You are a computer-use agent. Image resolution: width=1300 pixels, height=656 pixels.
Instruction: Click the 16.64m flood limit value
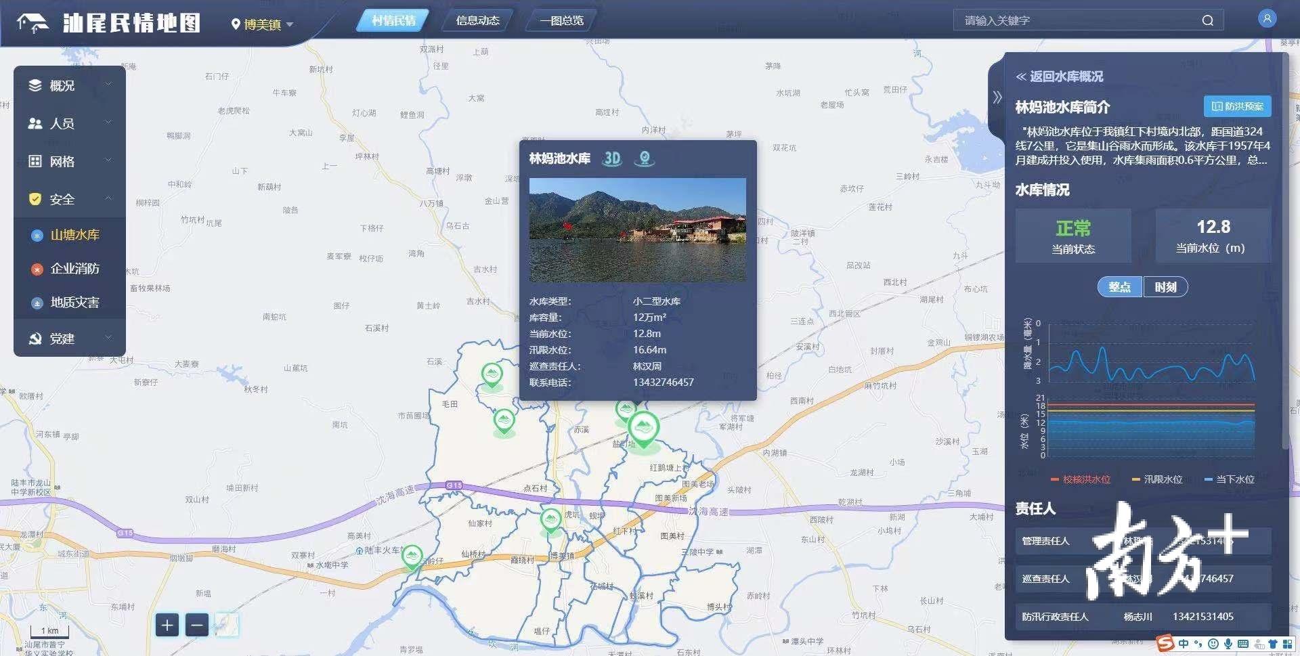tap(649, 350)
